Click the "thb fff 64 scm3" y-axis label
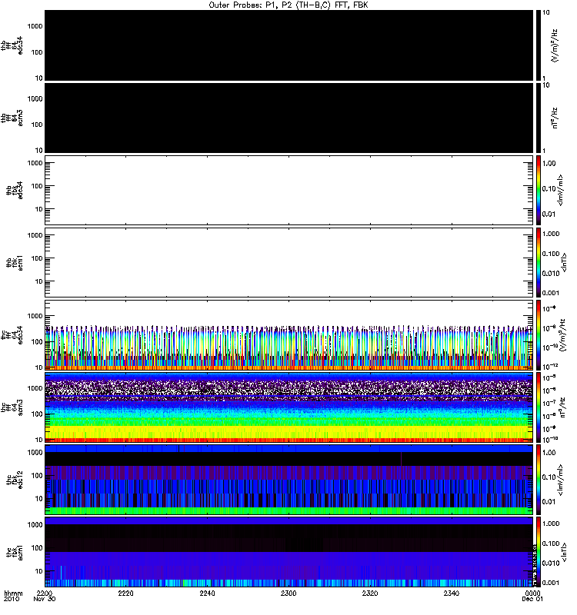The height and width of the screenshot is (615, 577). click(12, 118)
